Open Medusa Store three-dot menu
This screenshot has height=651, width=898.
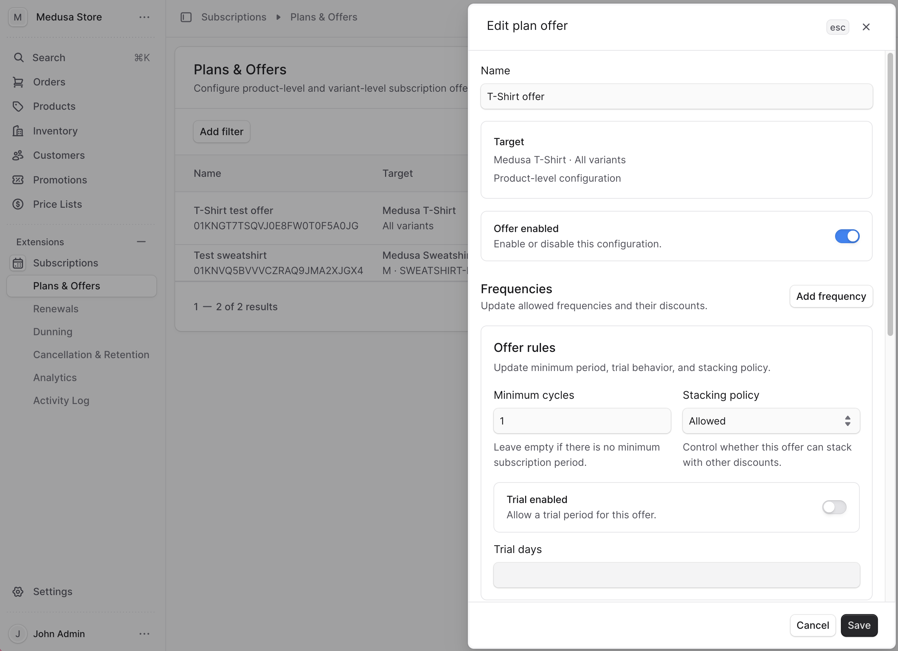click(145, 17)
